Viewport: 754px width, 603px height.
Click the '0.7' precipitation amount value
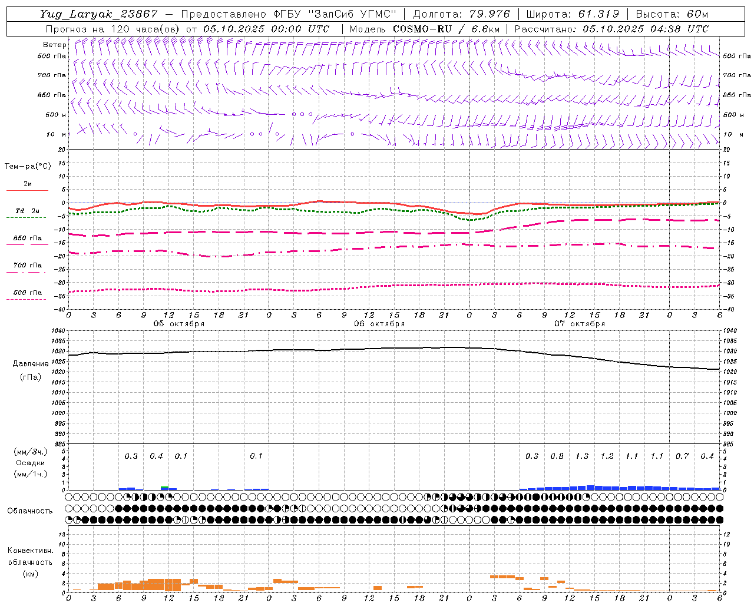[682, 456]
